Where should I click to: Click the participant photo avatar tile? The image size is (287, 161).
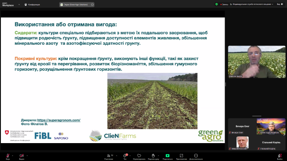(242, 142)
